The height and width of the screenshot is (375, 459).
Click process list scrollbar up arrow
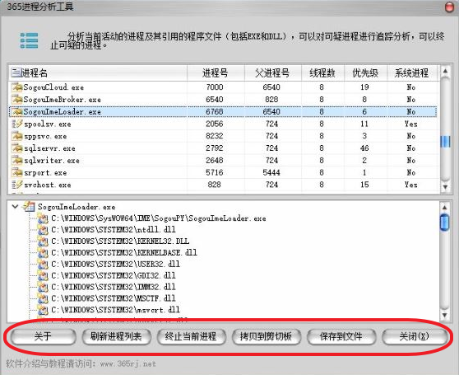445,71
